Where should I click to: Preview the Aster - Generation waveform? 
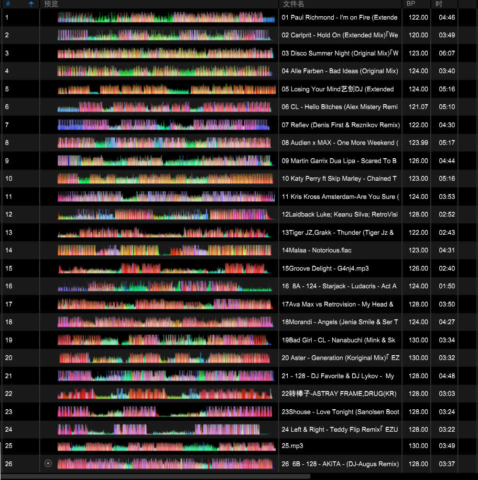164,358
